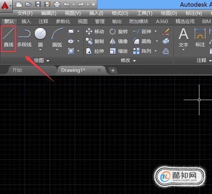
Task: Open the 格式(O) menu
Action: click(120, 13)
